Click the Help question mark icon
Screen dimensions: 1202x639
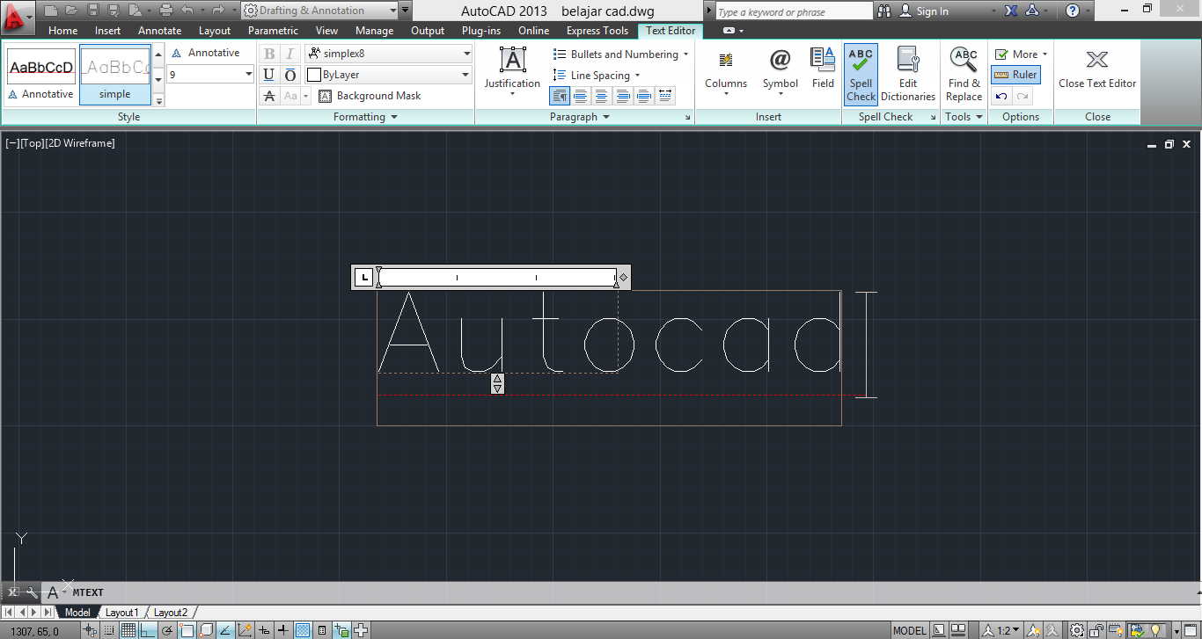click(x=1072, y=11)
